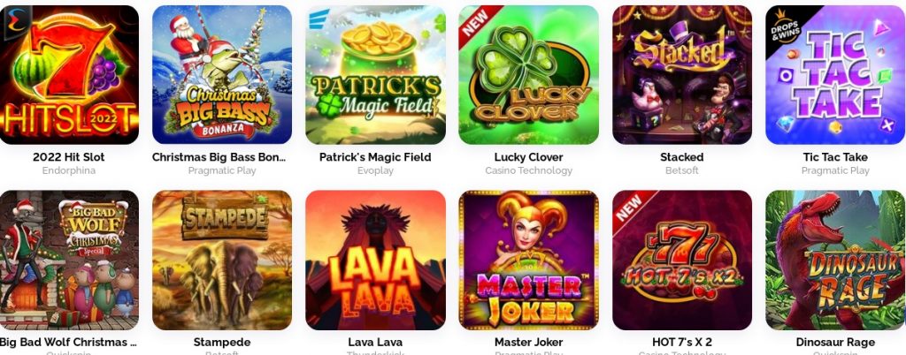The height and width of the screenshot is (355, 906).
Task: Open the Lucky Clover game tile
Action: coord(529,75)
